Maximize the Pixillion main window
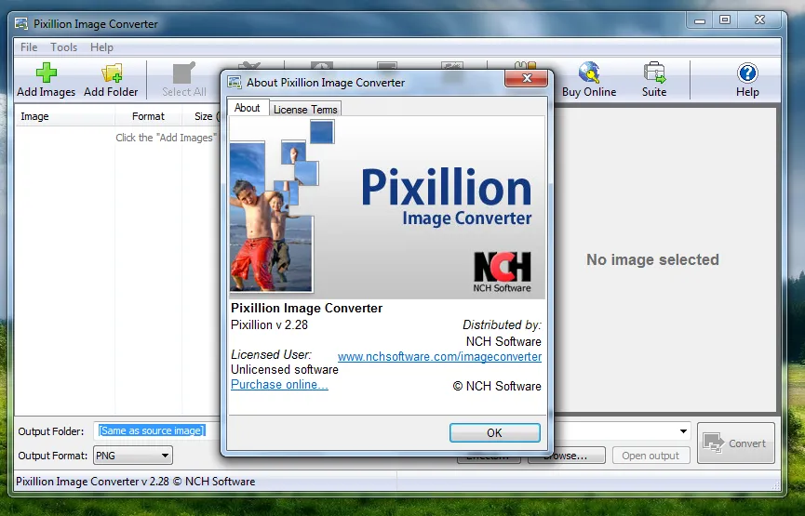 [725, 20]
